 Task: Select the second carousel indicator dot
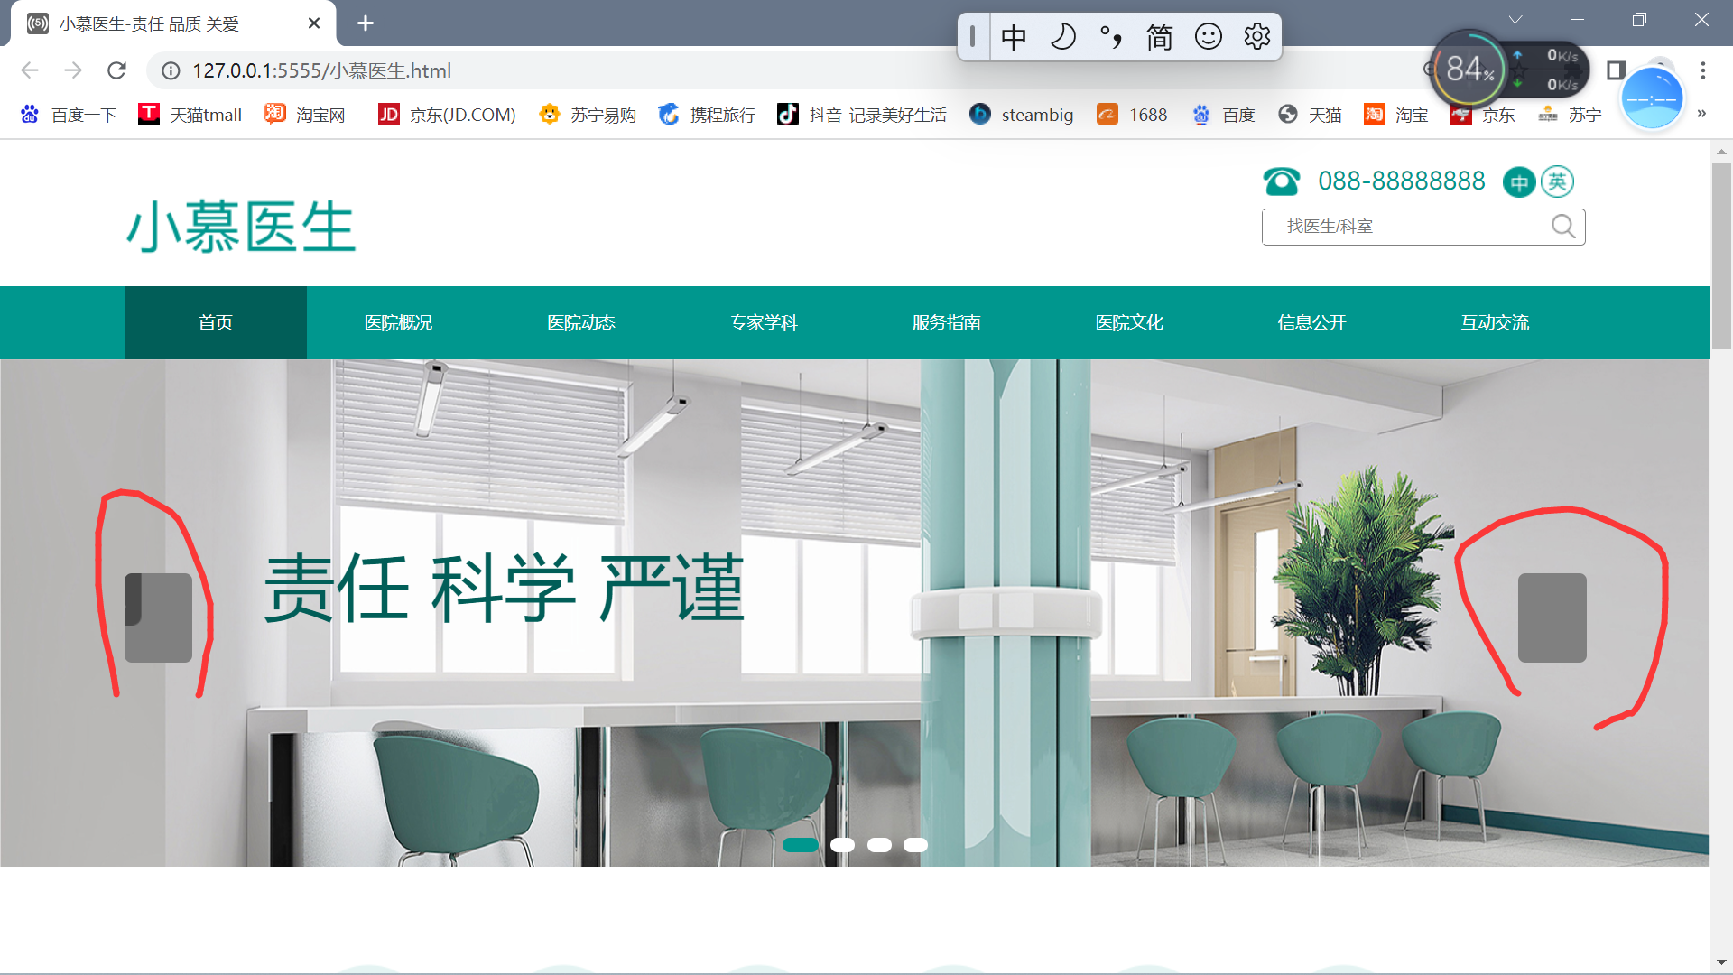coord(842,845)
